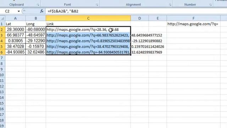Select column A header
Screen dimensions: 227x128
[x=15, y=18]
